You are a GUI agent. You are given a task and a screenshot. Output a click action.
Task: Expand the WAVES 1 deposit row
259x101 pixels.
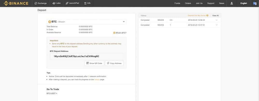pyautogui.click(x=217, y=25)
